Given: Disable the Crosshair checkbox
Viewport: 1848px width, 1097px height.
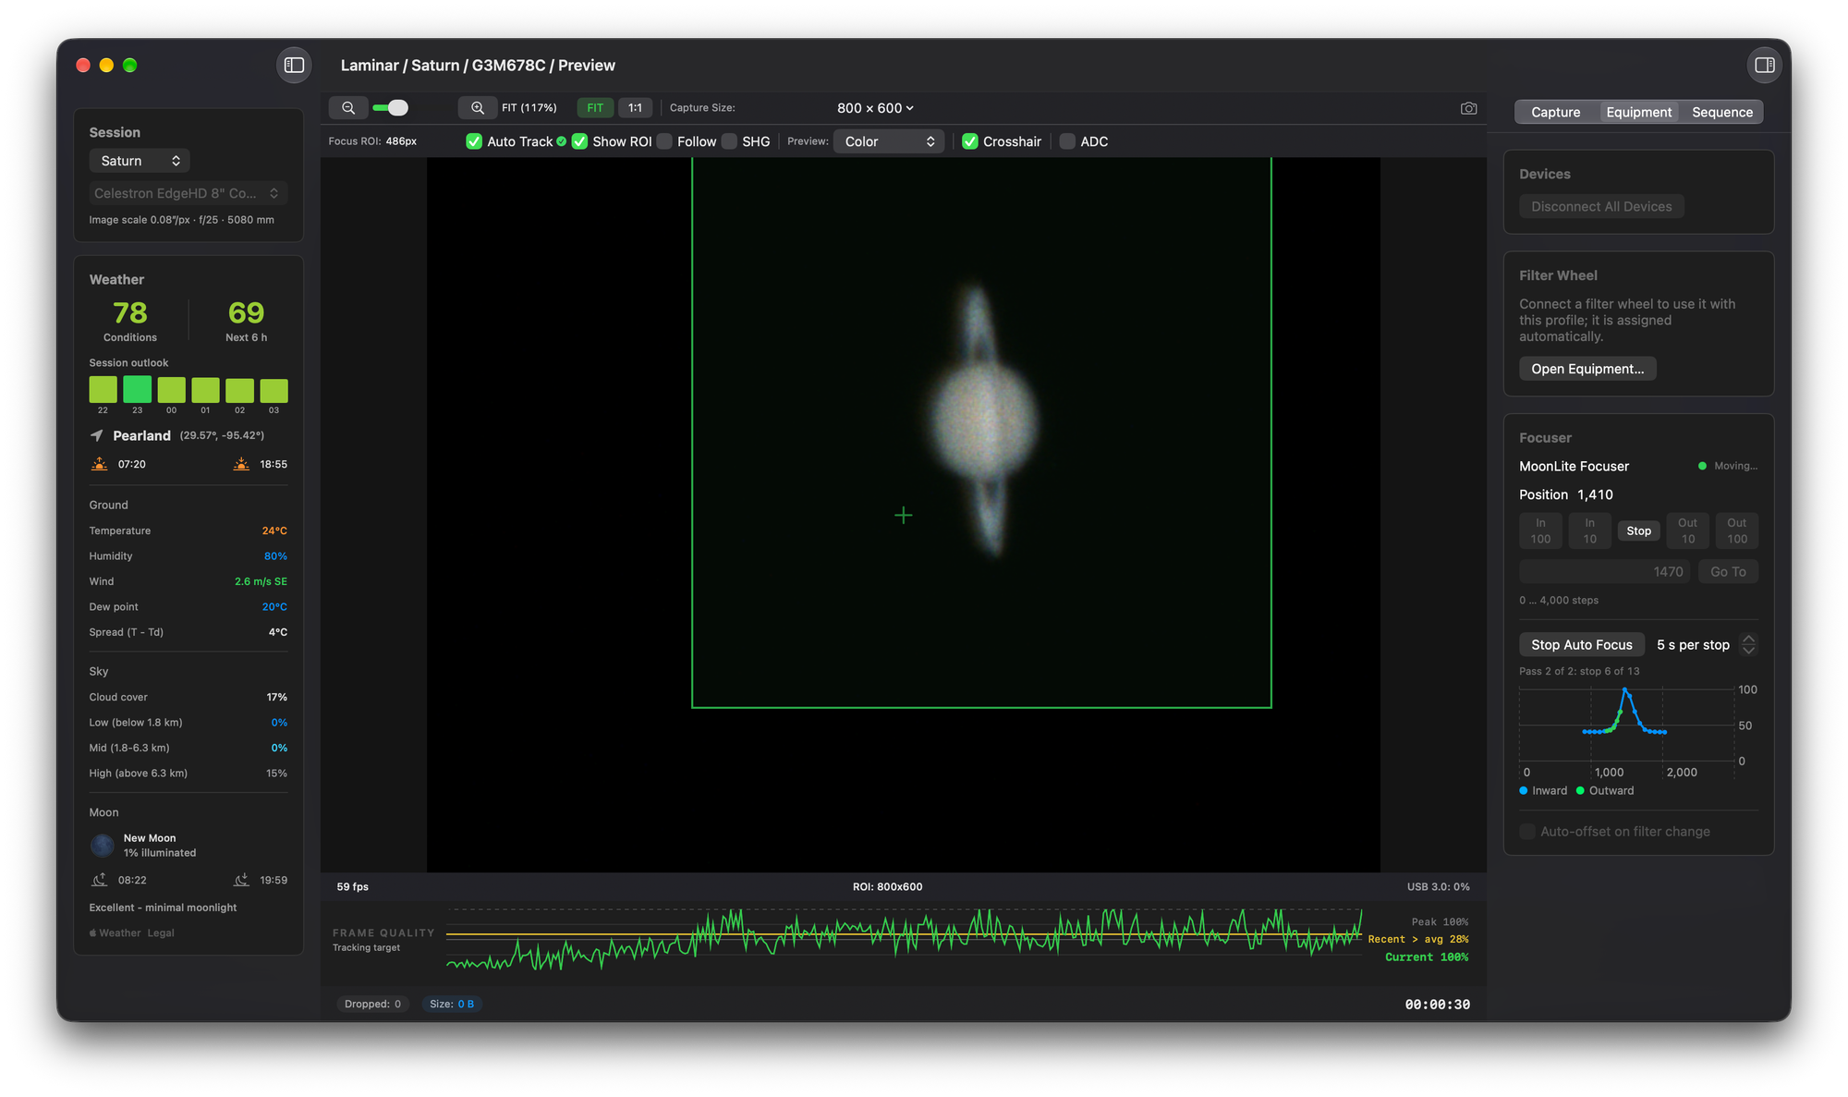Looking at the screenshot, I should point(970,141).
